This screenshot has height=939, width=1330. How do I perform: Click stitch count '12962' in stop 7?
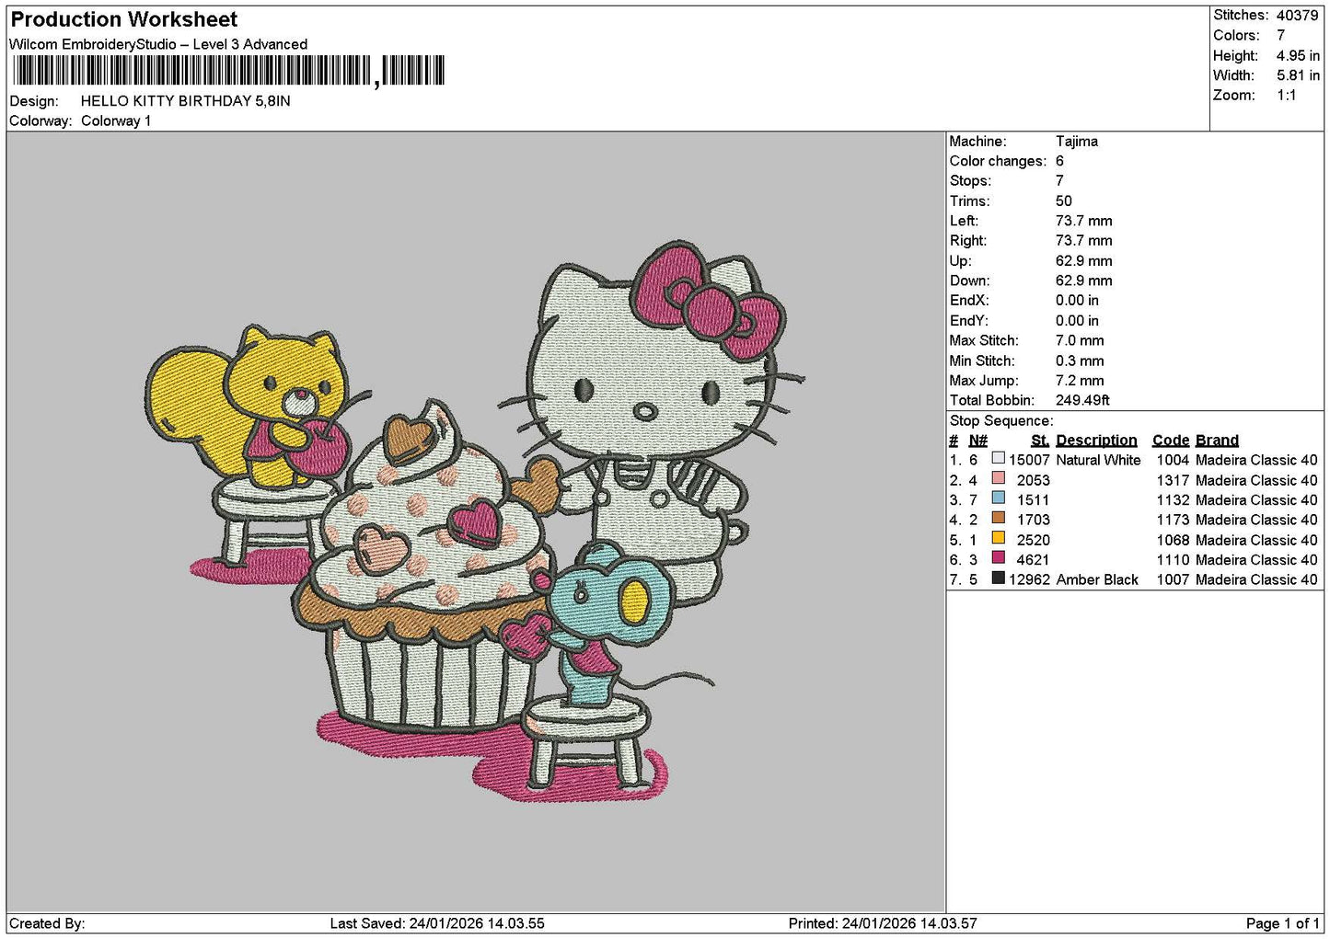[x=1029, y=579]
